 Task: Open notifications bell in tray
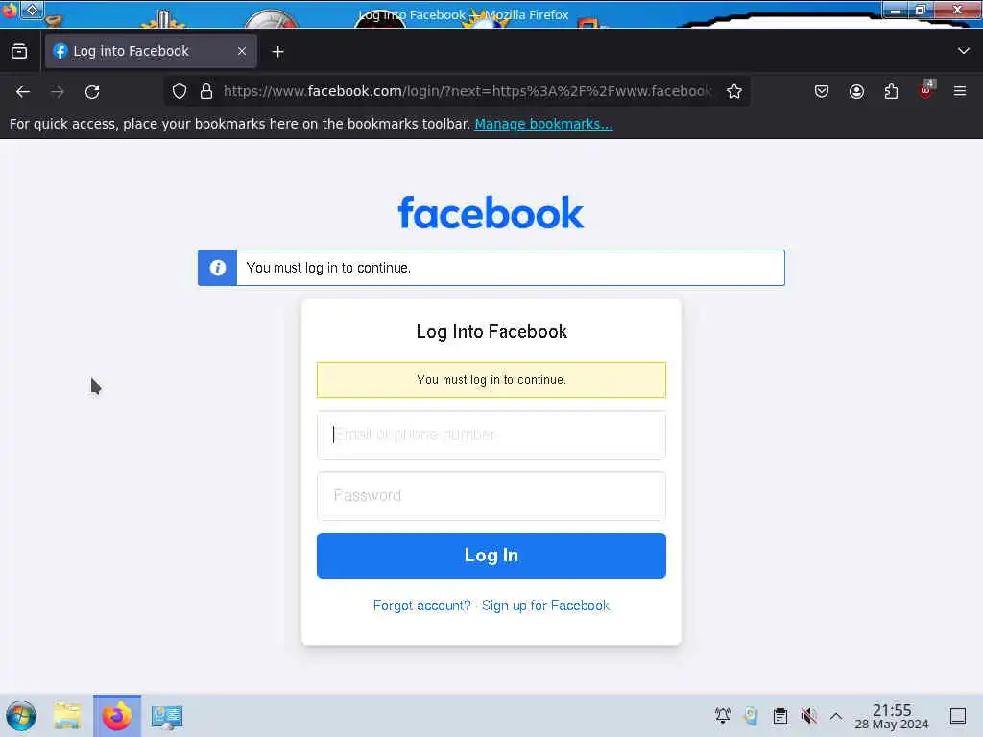point(723,715)
